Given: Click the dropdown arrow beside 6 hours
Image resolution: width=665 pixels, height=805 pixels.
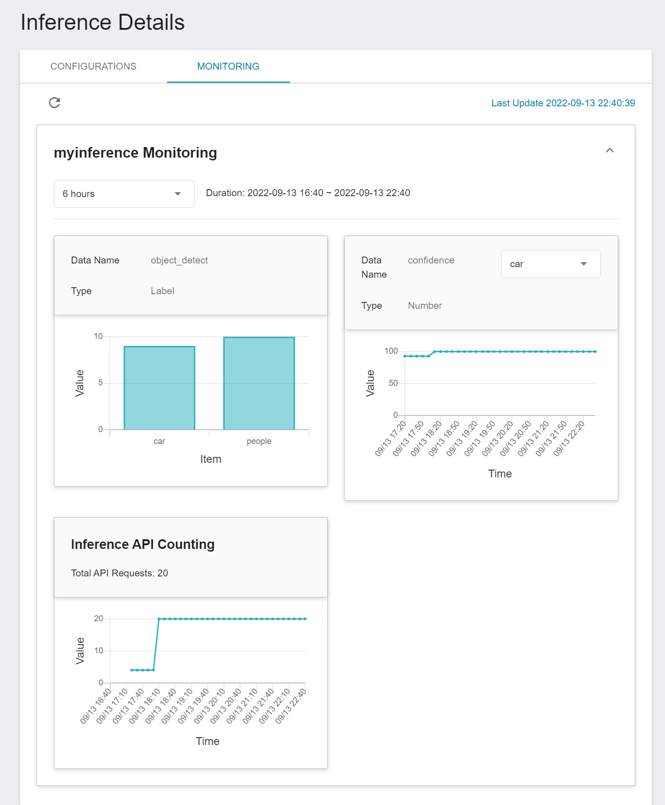Looking at the screenshot, I should [178, 194].
